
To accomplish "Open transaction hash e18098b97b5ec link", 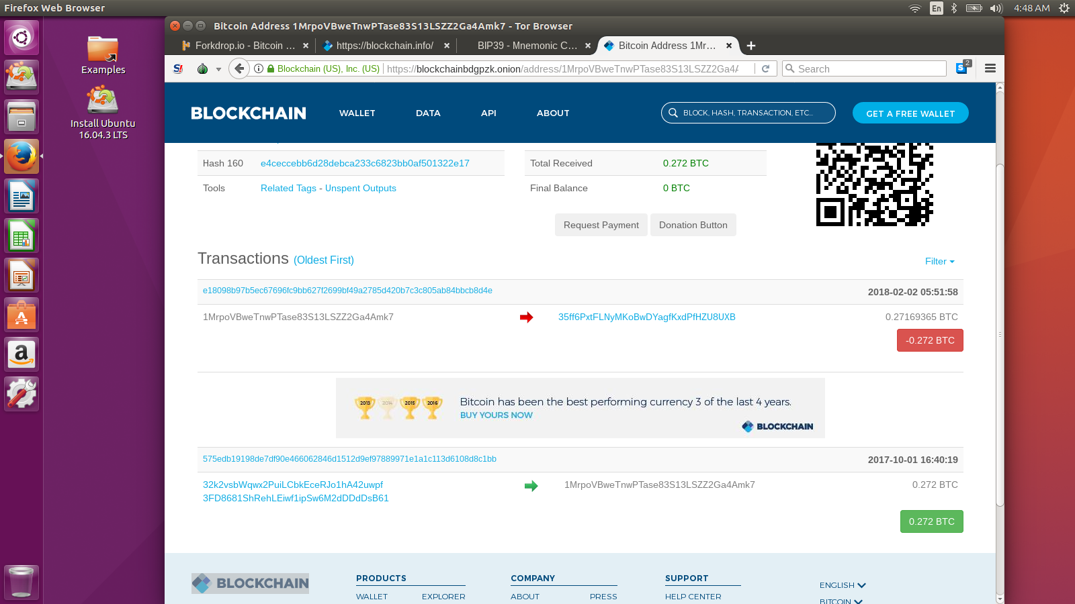I will pyautogui.click(x=347, y=291).
